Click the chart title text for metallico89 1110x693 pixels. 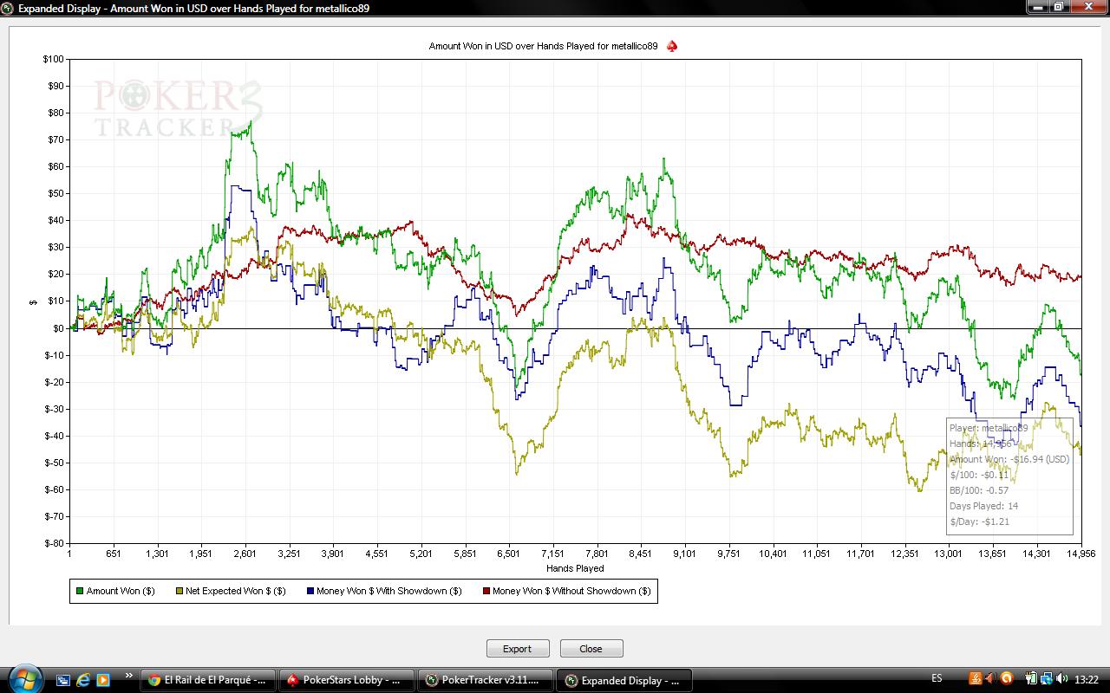click(x=543, y=46)
